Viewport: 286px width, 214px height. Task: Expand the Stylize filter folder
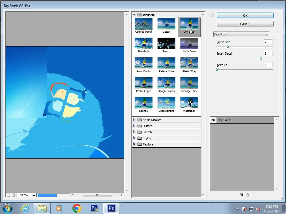[134, 138]
